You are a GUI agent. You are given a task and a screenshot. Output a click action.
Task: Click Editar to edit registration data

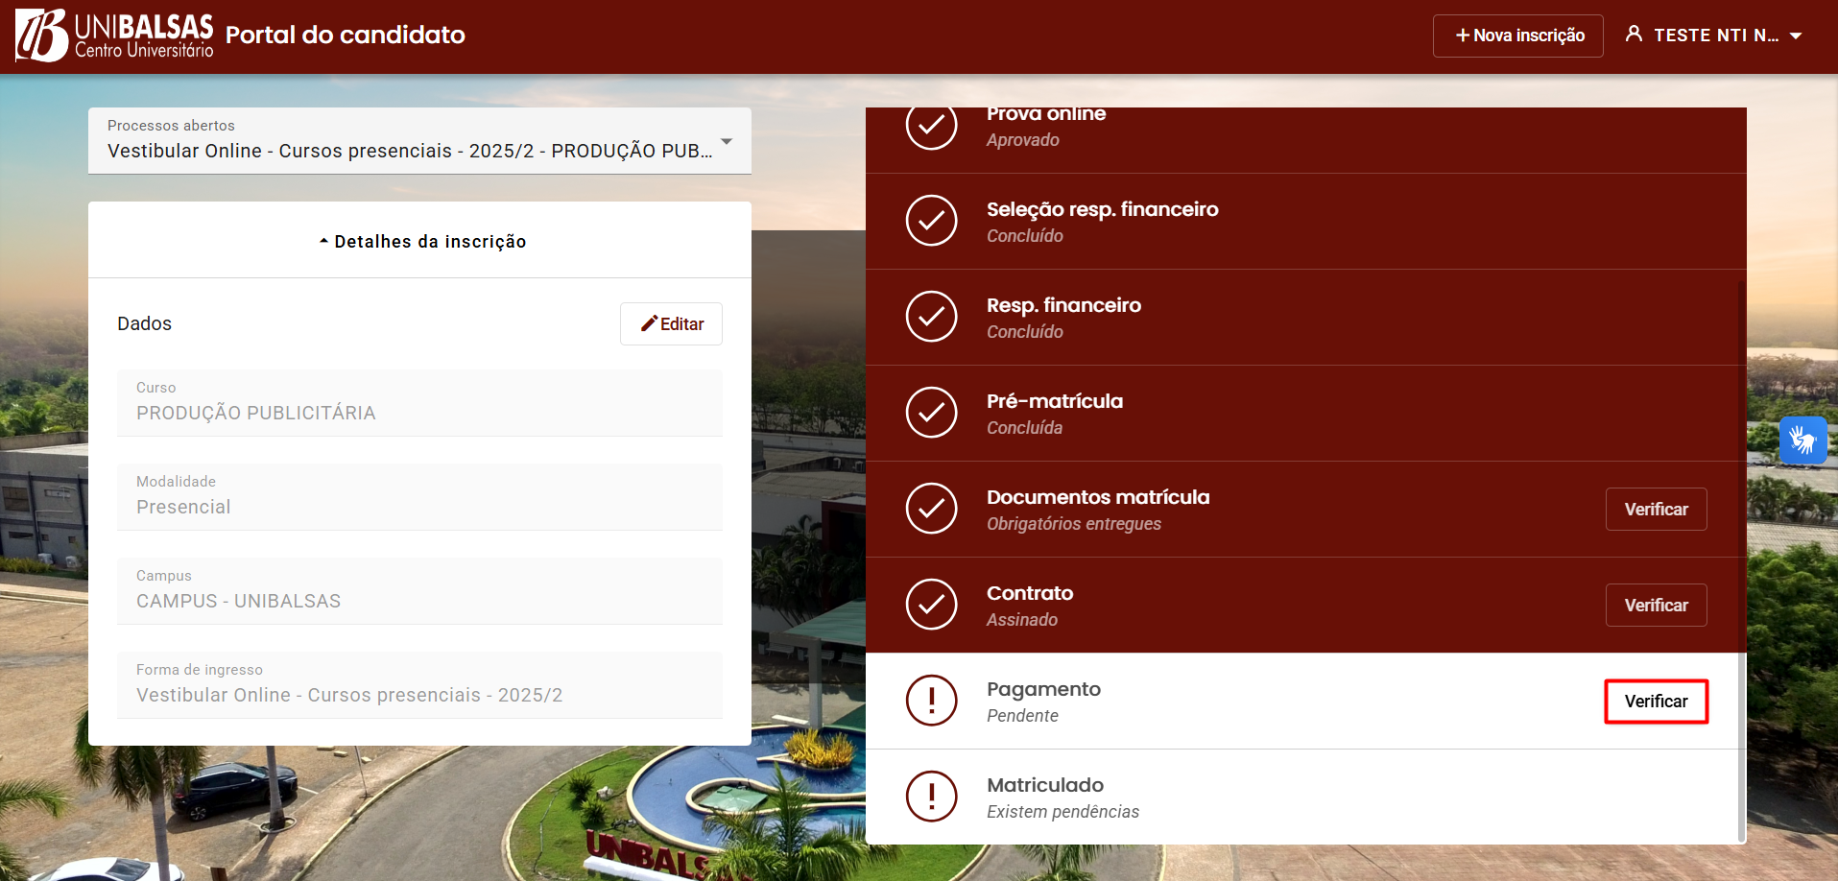671,324
